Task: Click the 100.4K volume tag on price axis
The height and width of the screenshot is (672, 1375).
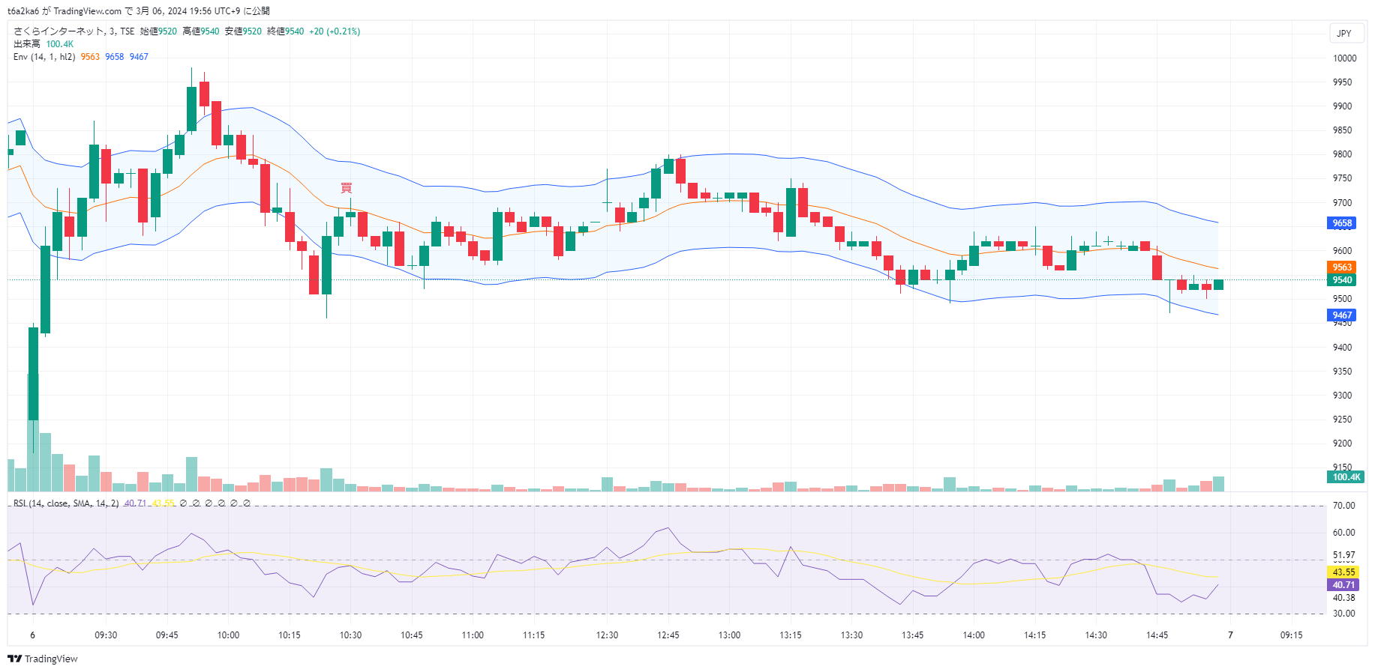Action: tap(1346, 477)
